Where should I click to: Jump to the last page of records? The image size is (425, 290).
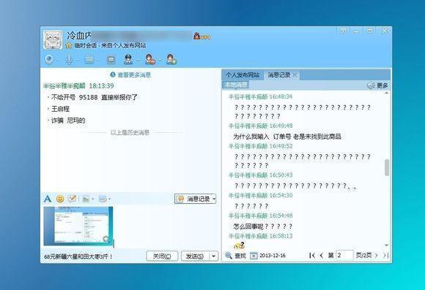pyautogui.click(x=386, y=255)
